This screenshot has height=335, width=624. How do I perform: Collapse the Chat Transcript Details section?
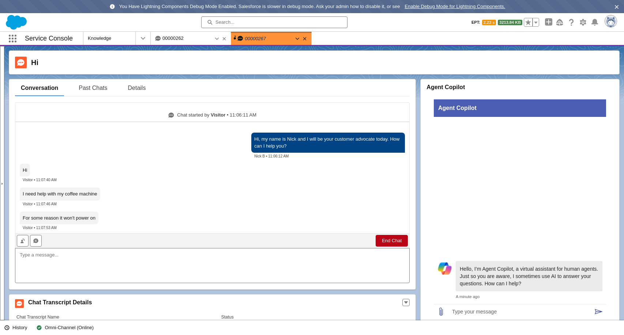coord(406,302)
